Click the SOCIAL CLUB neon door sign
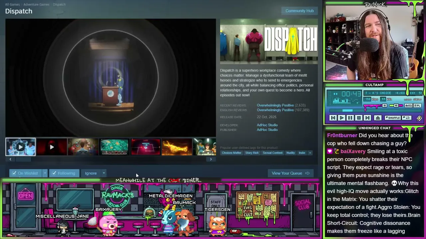The image size is (426, 239). [303, 204]
